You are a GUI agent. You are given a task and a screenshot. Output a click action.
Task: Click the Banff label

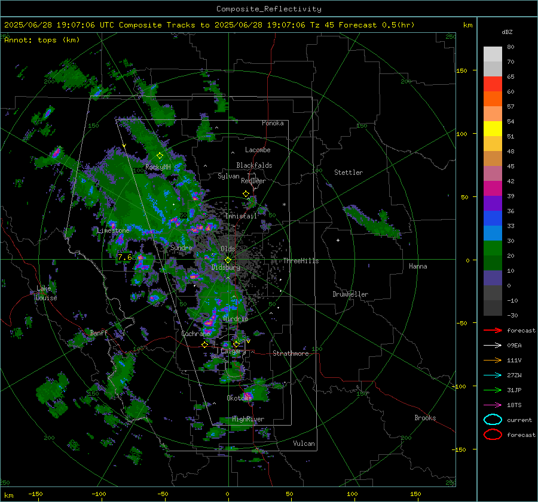coord(99,332)
